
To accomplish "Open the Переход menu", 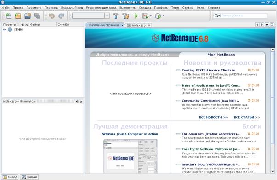I will tap(51, 8).
